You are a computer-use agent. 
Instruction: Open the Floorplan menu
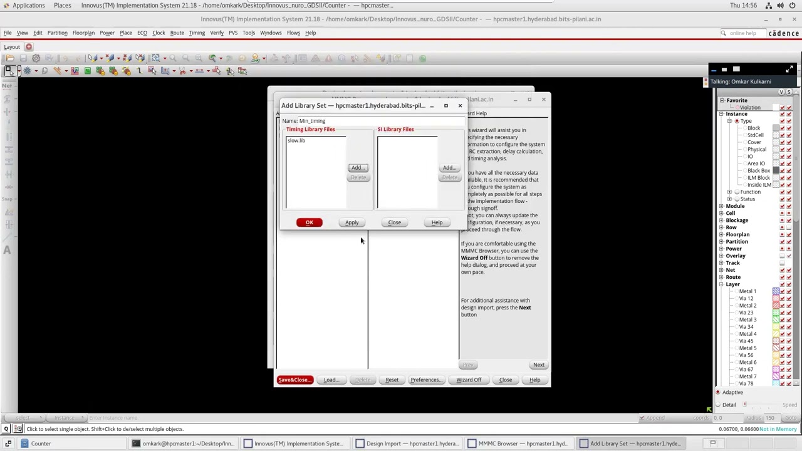(83, 33)
